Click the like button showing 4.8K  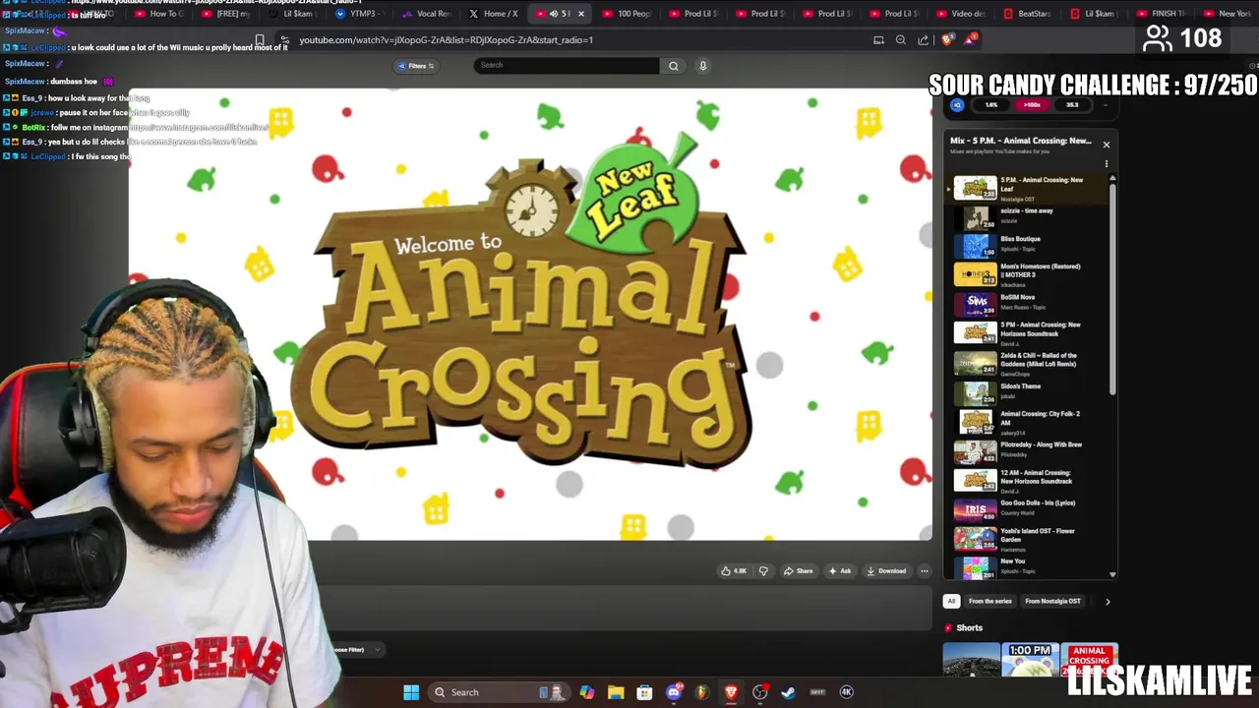(734, 571)
